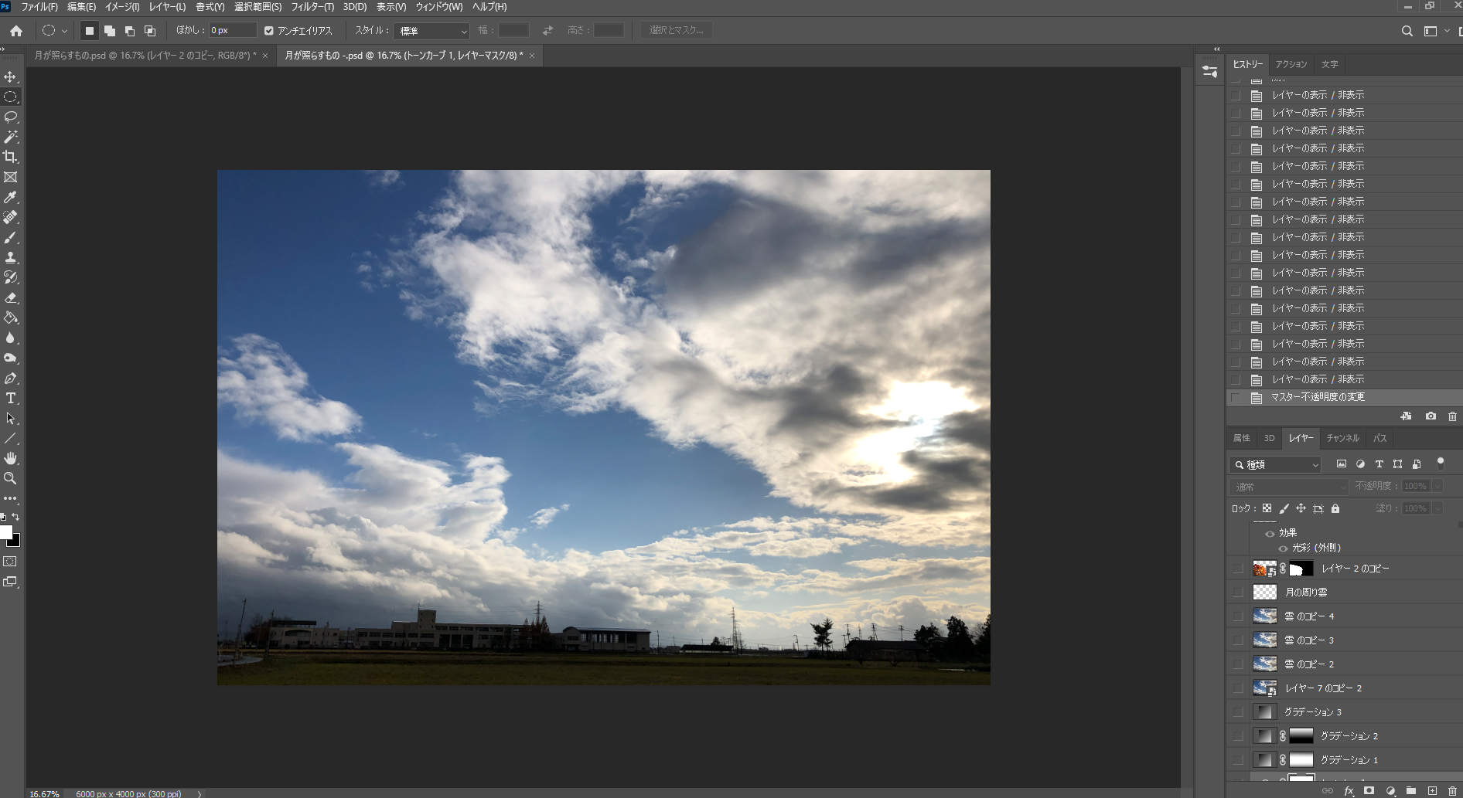
Task: Switch to the 月が照らすもの.psd document tab
Action: tap(152, 56)
